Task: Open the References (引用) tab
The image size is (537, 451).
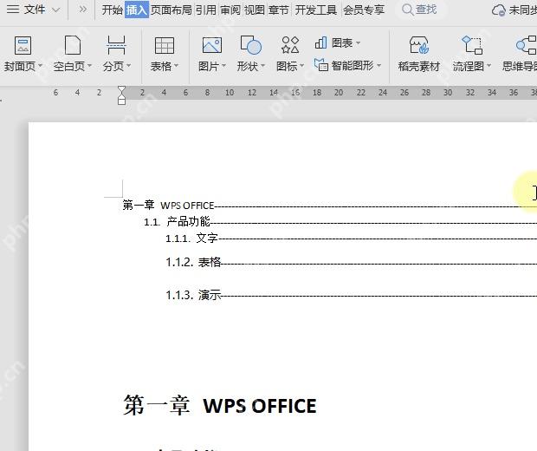Action: pos(206,10)
